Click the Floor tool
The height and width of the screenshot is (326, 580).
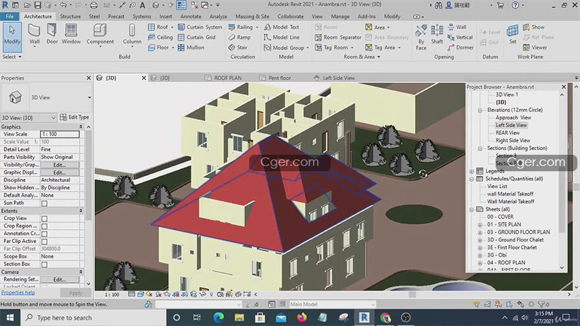tap(161, 47)
